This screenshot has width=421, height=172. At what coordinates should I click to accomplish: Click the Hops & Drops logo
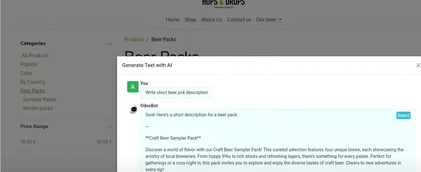[223, 3]
